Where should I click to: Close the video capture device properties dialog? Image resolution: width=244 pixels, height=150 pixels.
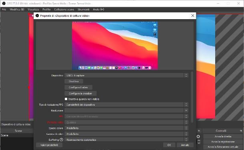point(193,16)
